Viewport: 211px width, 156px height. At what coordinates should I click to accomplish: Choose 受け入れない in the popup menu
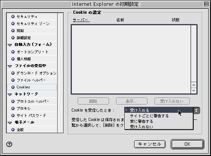click(159, 127)
